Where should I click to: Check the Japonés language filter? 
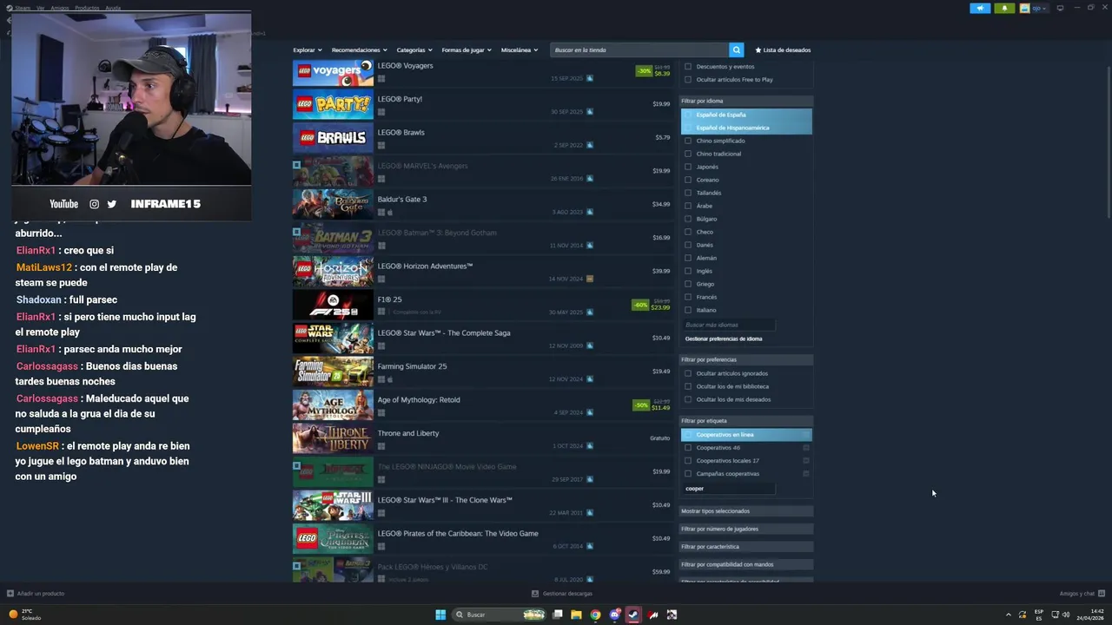point(688,167)
